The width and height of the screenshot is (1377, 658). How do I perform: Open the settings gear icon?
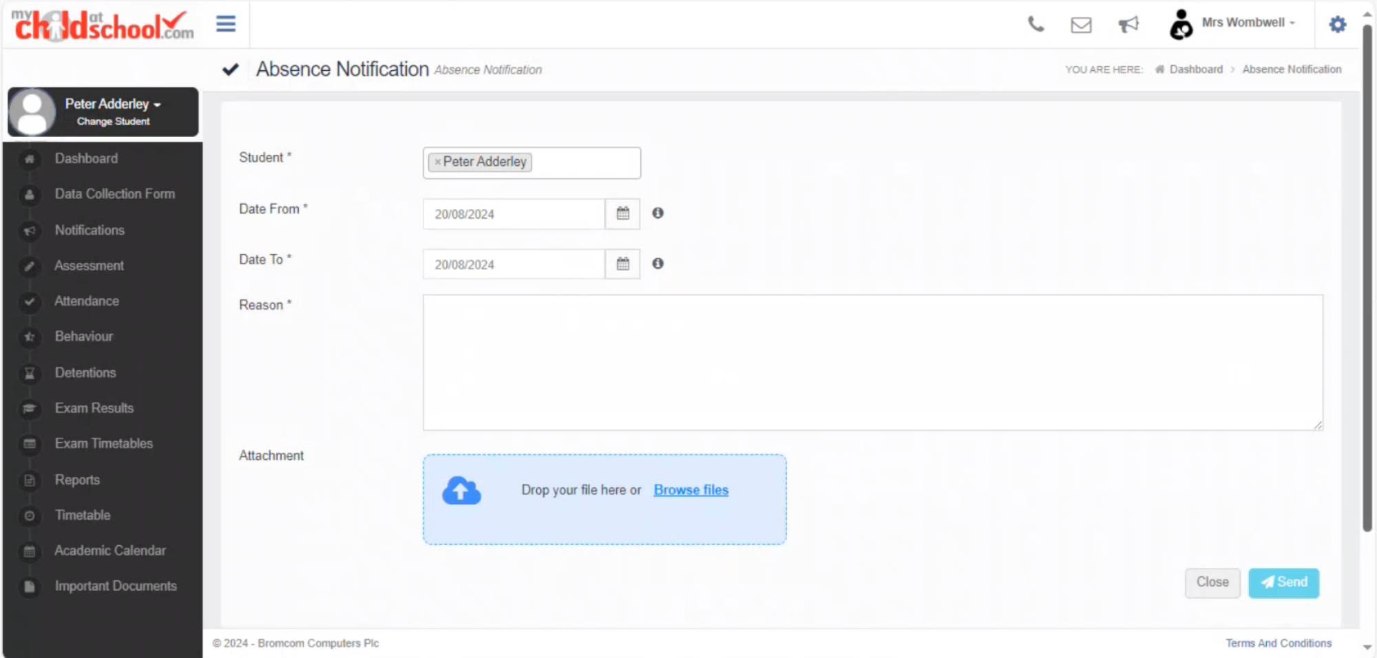pyautogui.click(x=1336, y=24)
